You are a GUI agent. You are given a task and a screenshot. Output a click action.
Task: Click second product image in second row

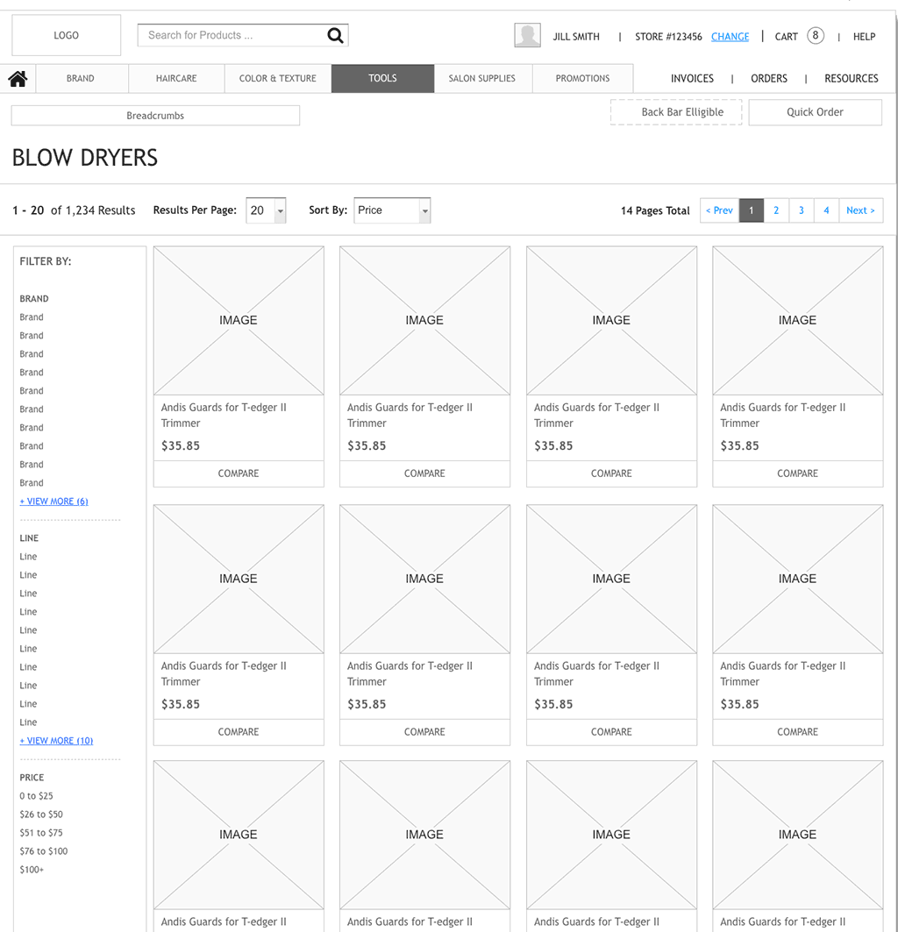pyautogui.click(x=424, y=579)
